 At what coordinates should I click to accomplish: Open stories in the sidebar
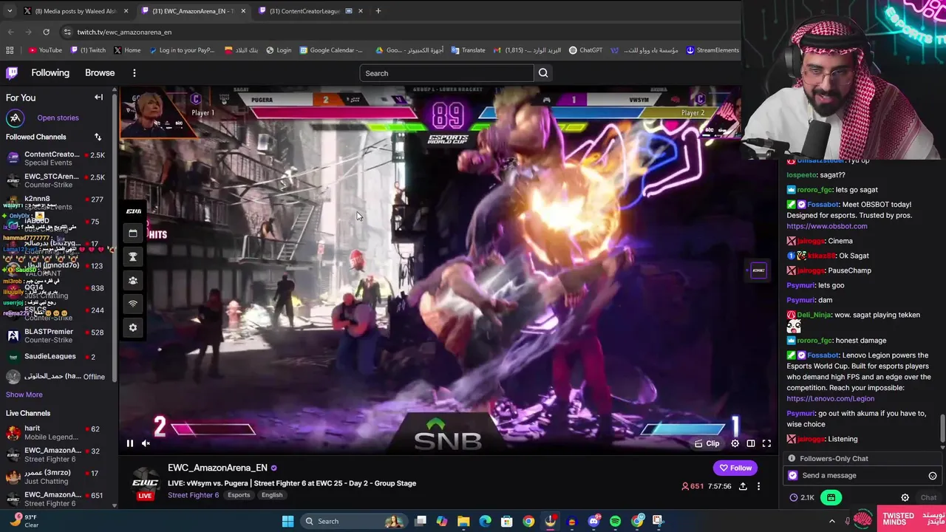(58, 118)
